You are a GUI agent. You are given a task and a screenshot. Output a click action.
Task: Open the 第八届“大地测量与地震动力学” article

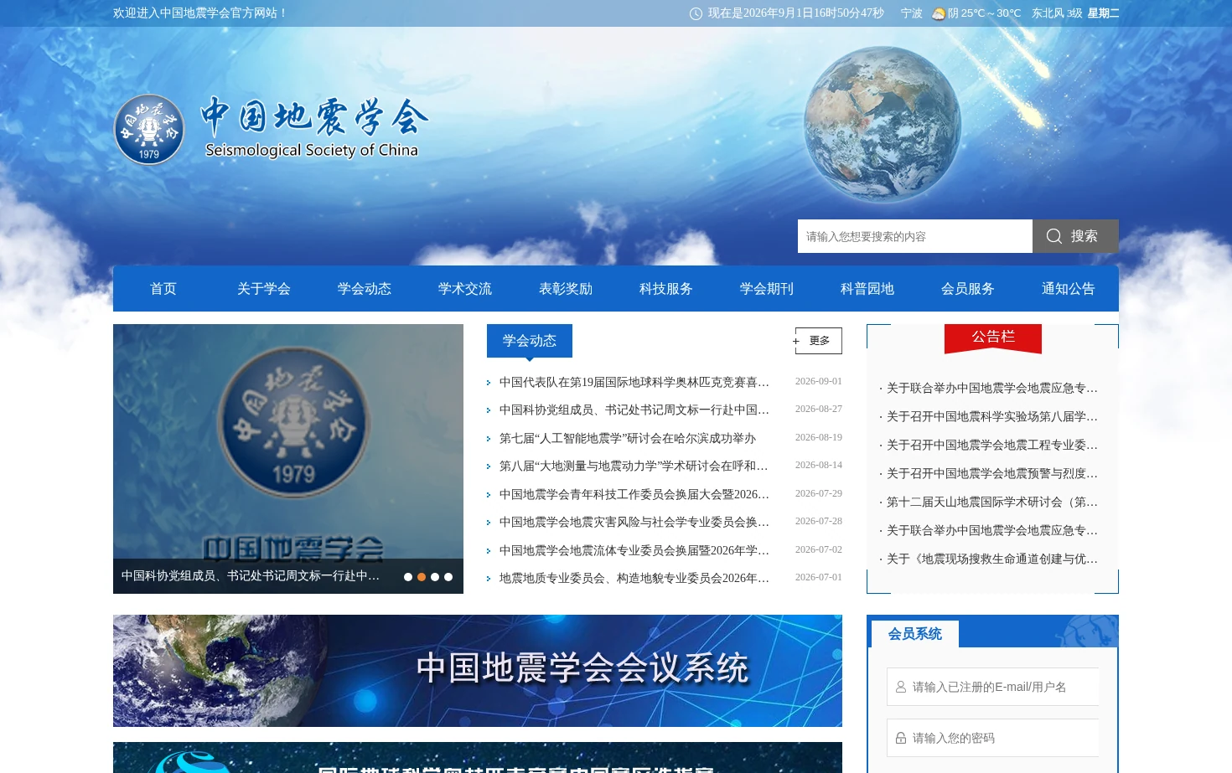tap(634, 466)
